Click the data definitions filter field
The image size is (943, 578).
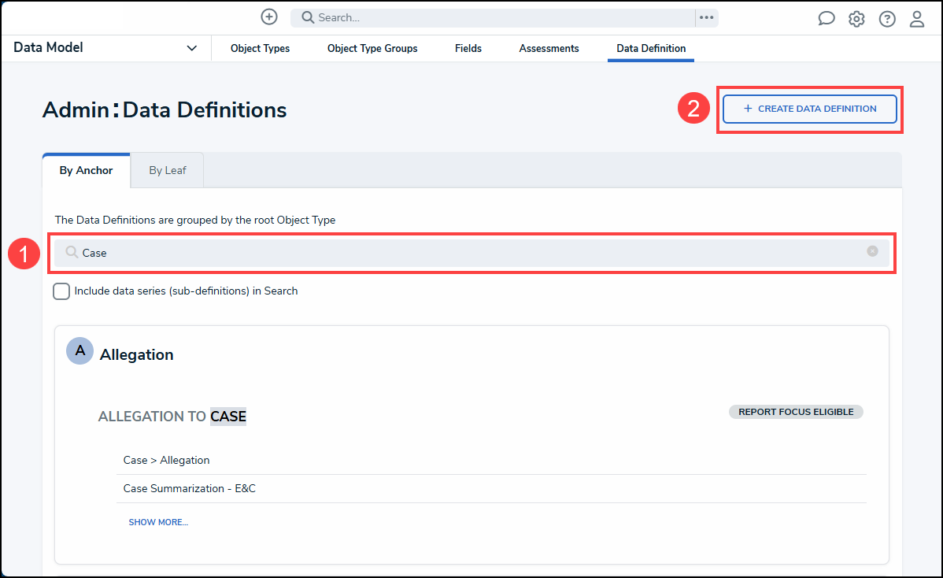click(x=472, y=253)
